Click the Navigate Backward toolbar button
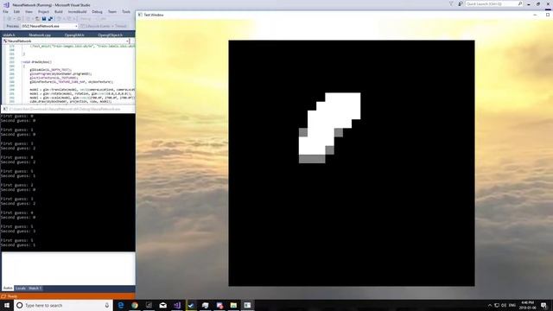This screenshot has height=311, width=553. [10, 19]
